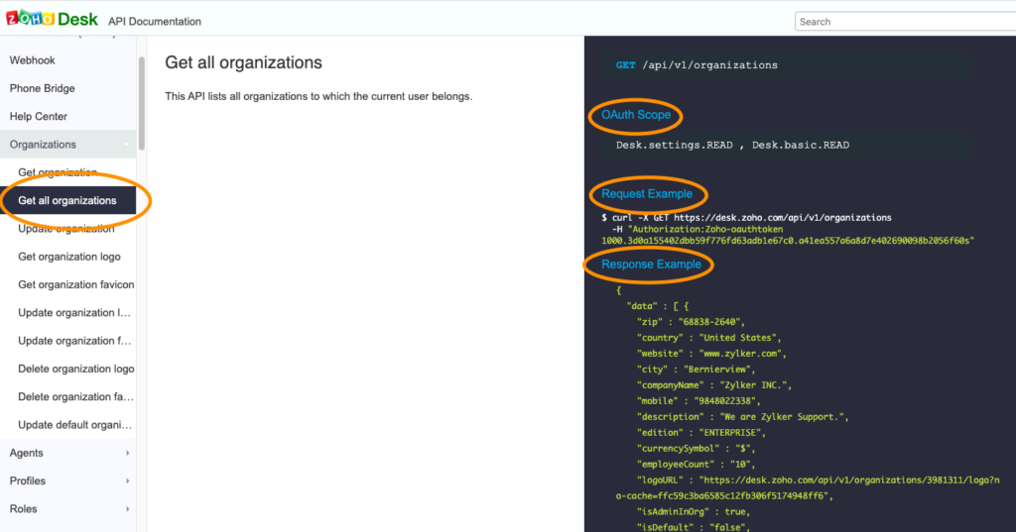Image resolution: width=1016 pixels, height=532 pixels.
Task: Open Get organization logo item
Action: (69, 257)
